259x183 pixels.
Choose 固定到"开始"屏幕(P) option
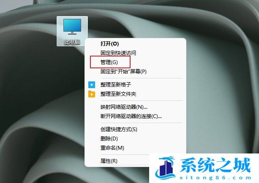pyautogui.click(x=123, y=71)
